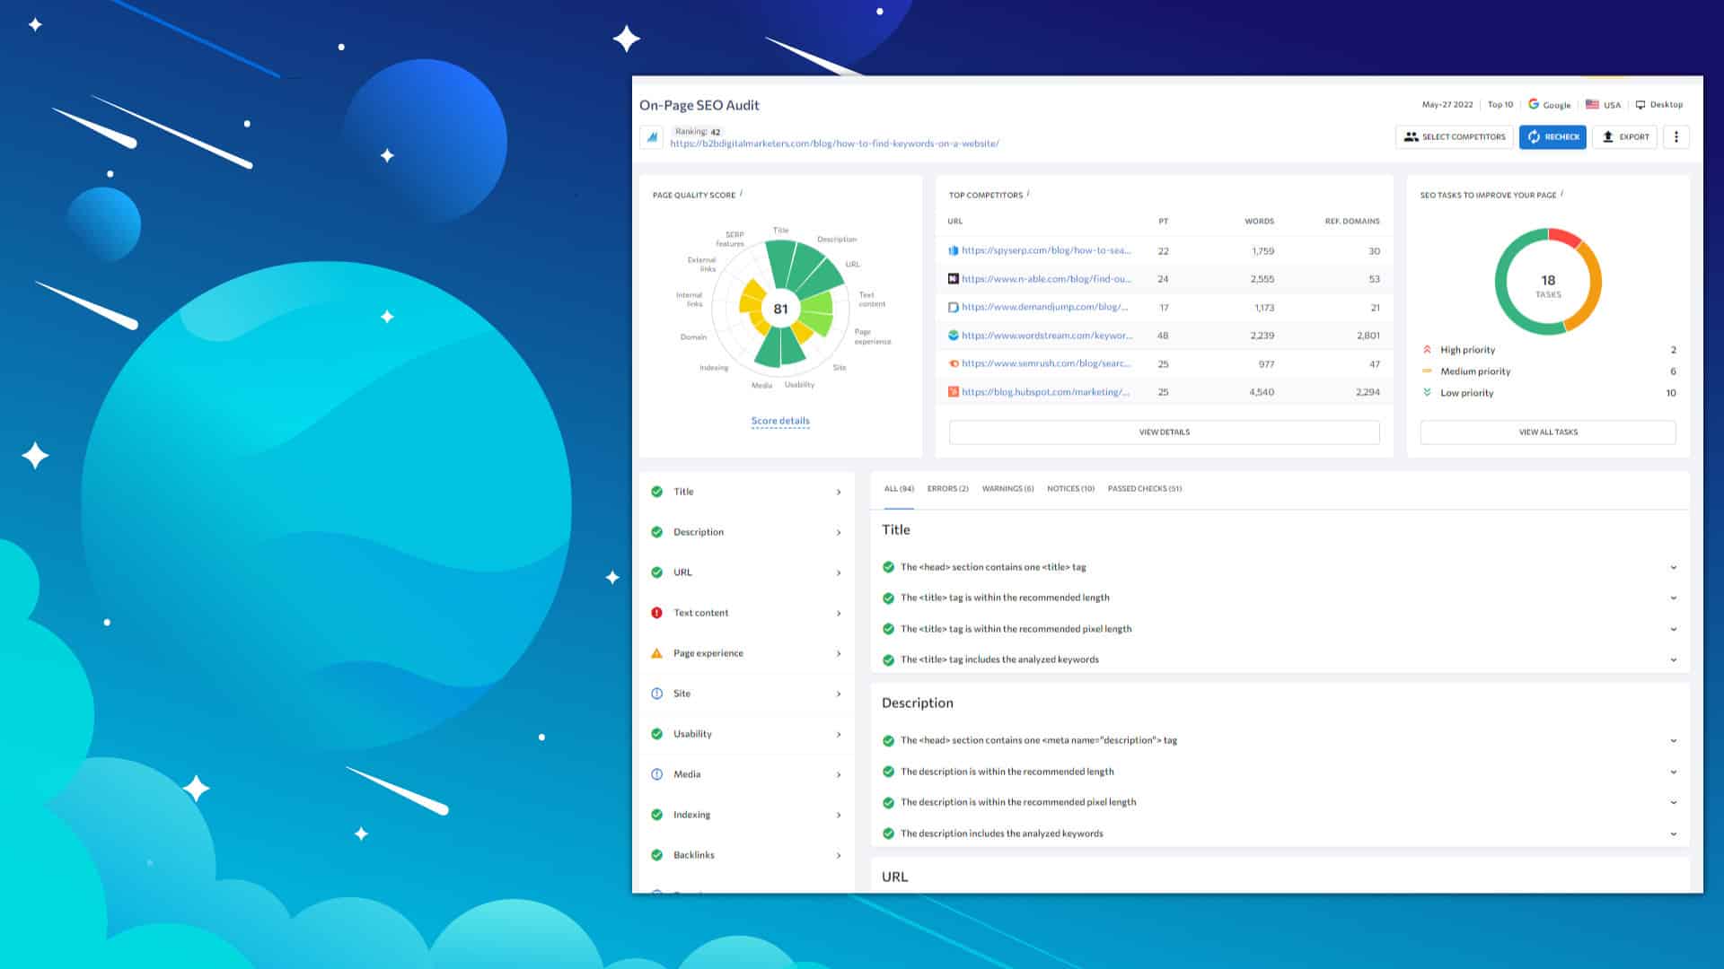
Task: Click the three-dot more options icon
Action: [x=1676, y=136]
